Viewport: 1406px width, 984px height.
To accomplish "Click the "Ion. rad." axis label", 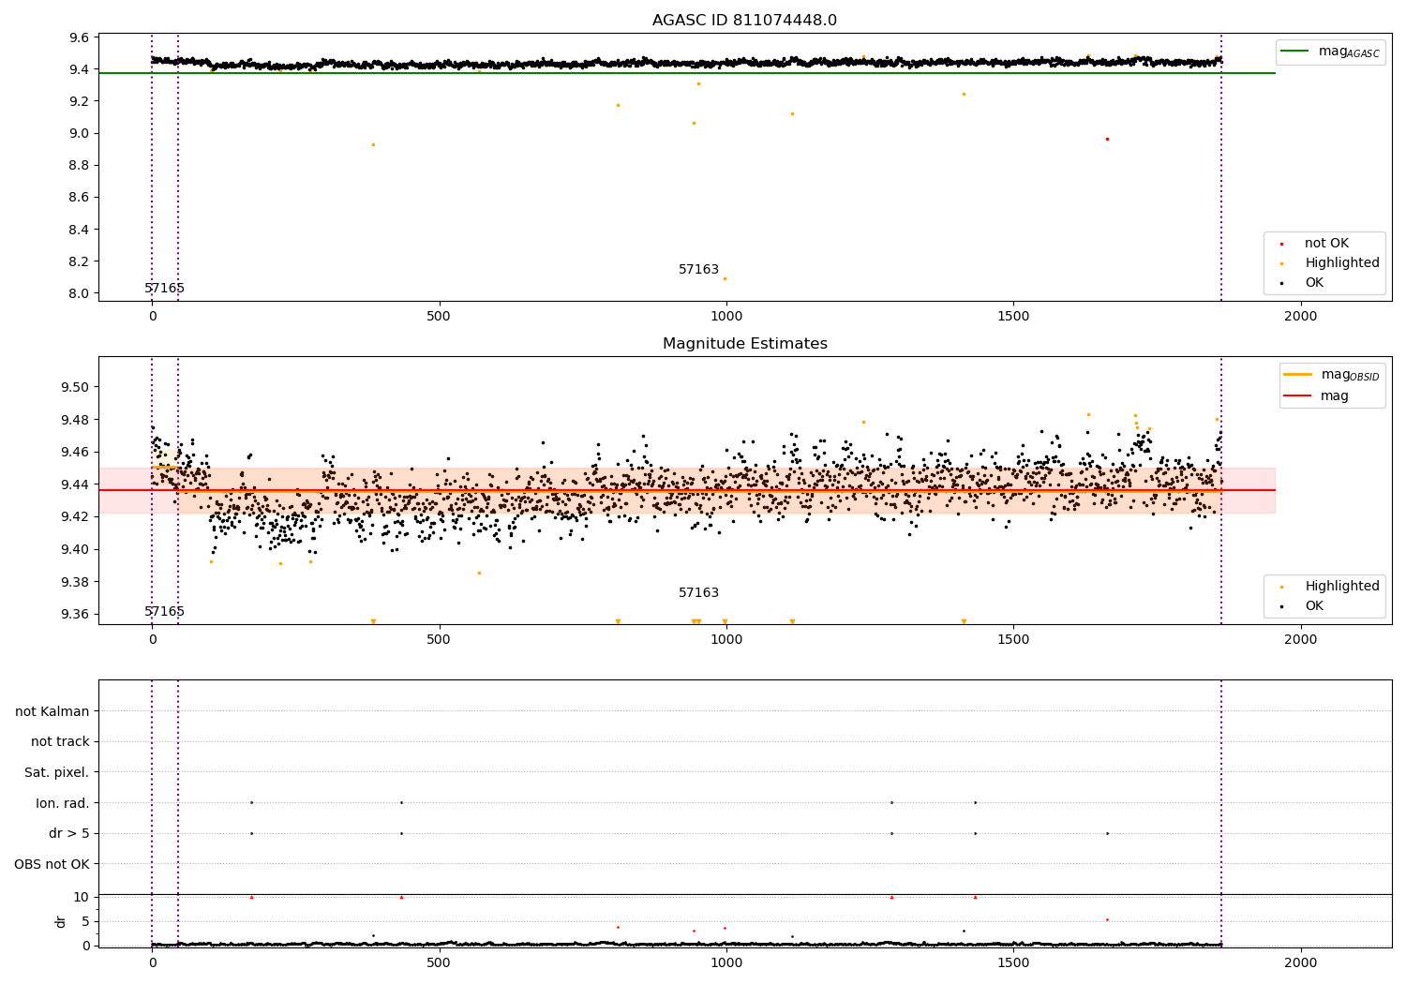I will 63,803.
